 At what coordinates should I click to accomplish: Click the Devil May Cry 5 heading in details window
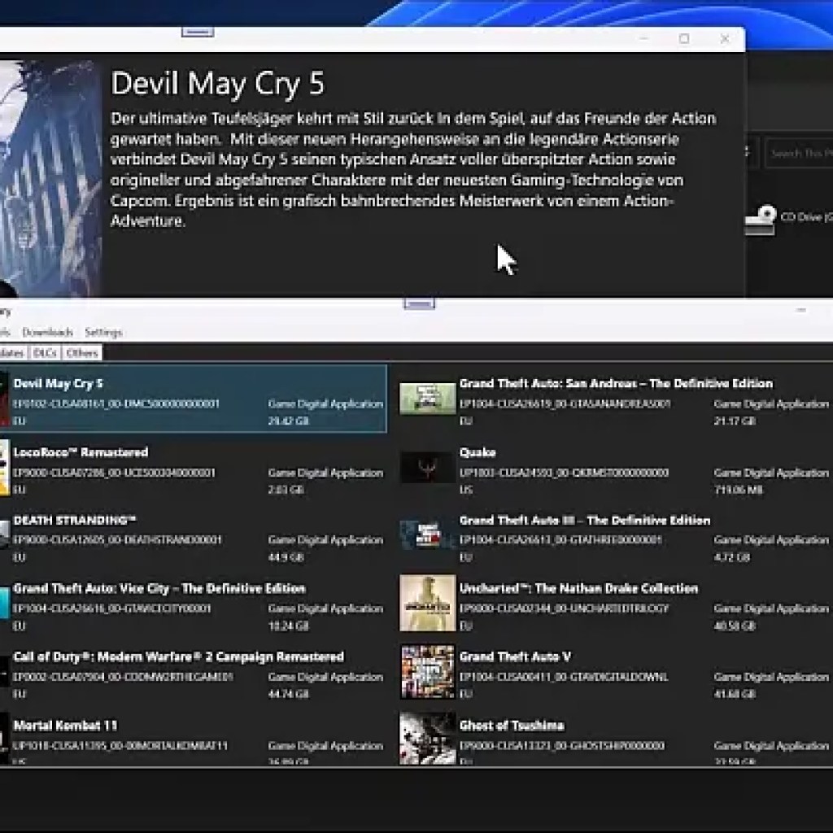point(217,85)
